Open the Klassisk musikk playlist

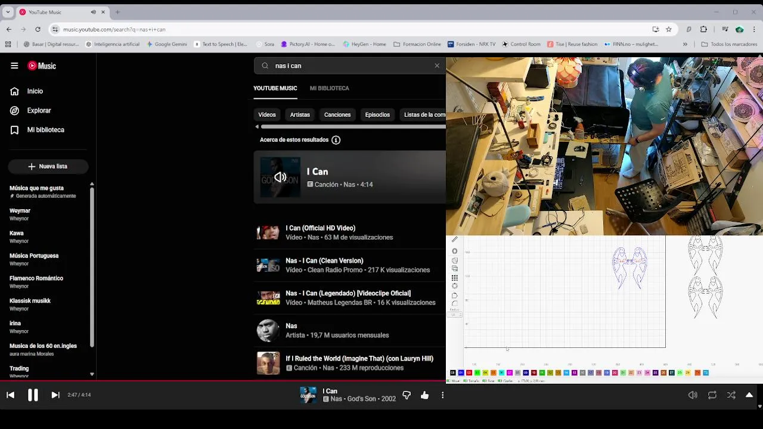30,304
